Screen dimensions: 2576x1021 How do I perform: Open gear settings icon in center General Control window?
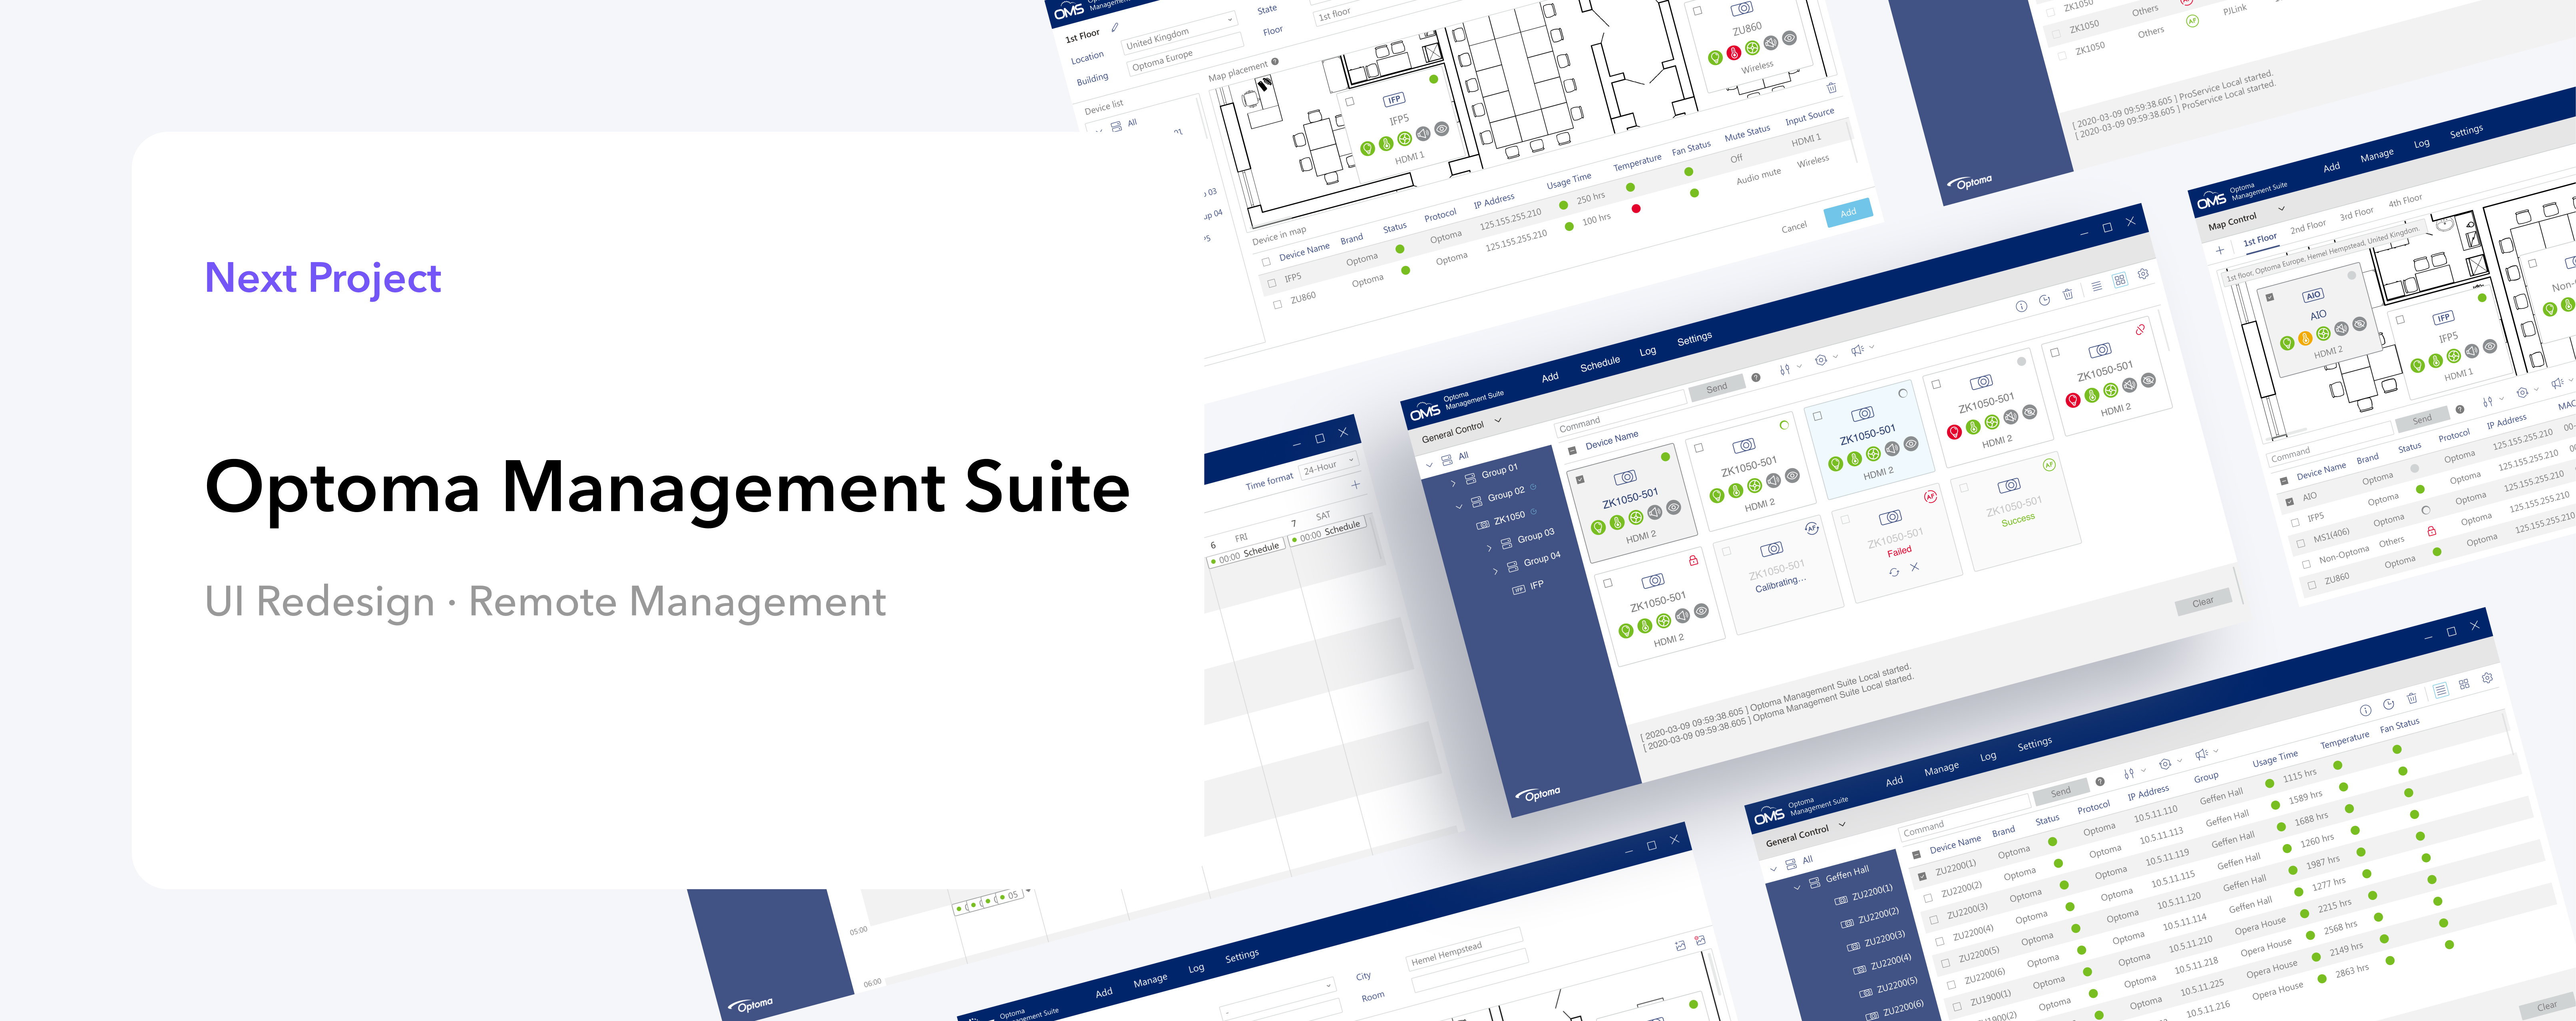(x=2143, y=274)
